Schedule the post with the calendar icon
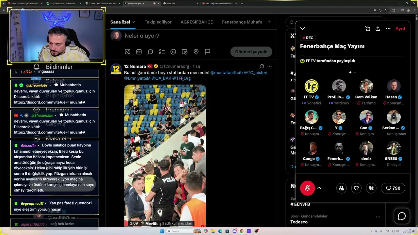The image size is (418, 235). [x=185, y=52]
